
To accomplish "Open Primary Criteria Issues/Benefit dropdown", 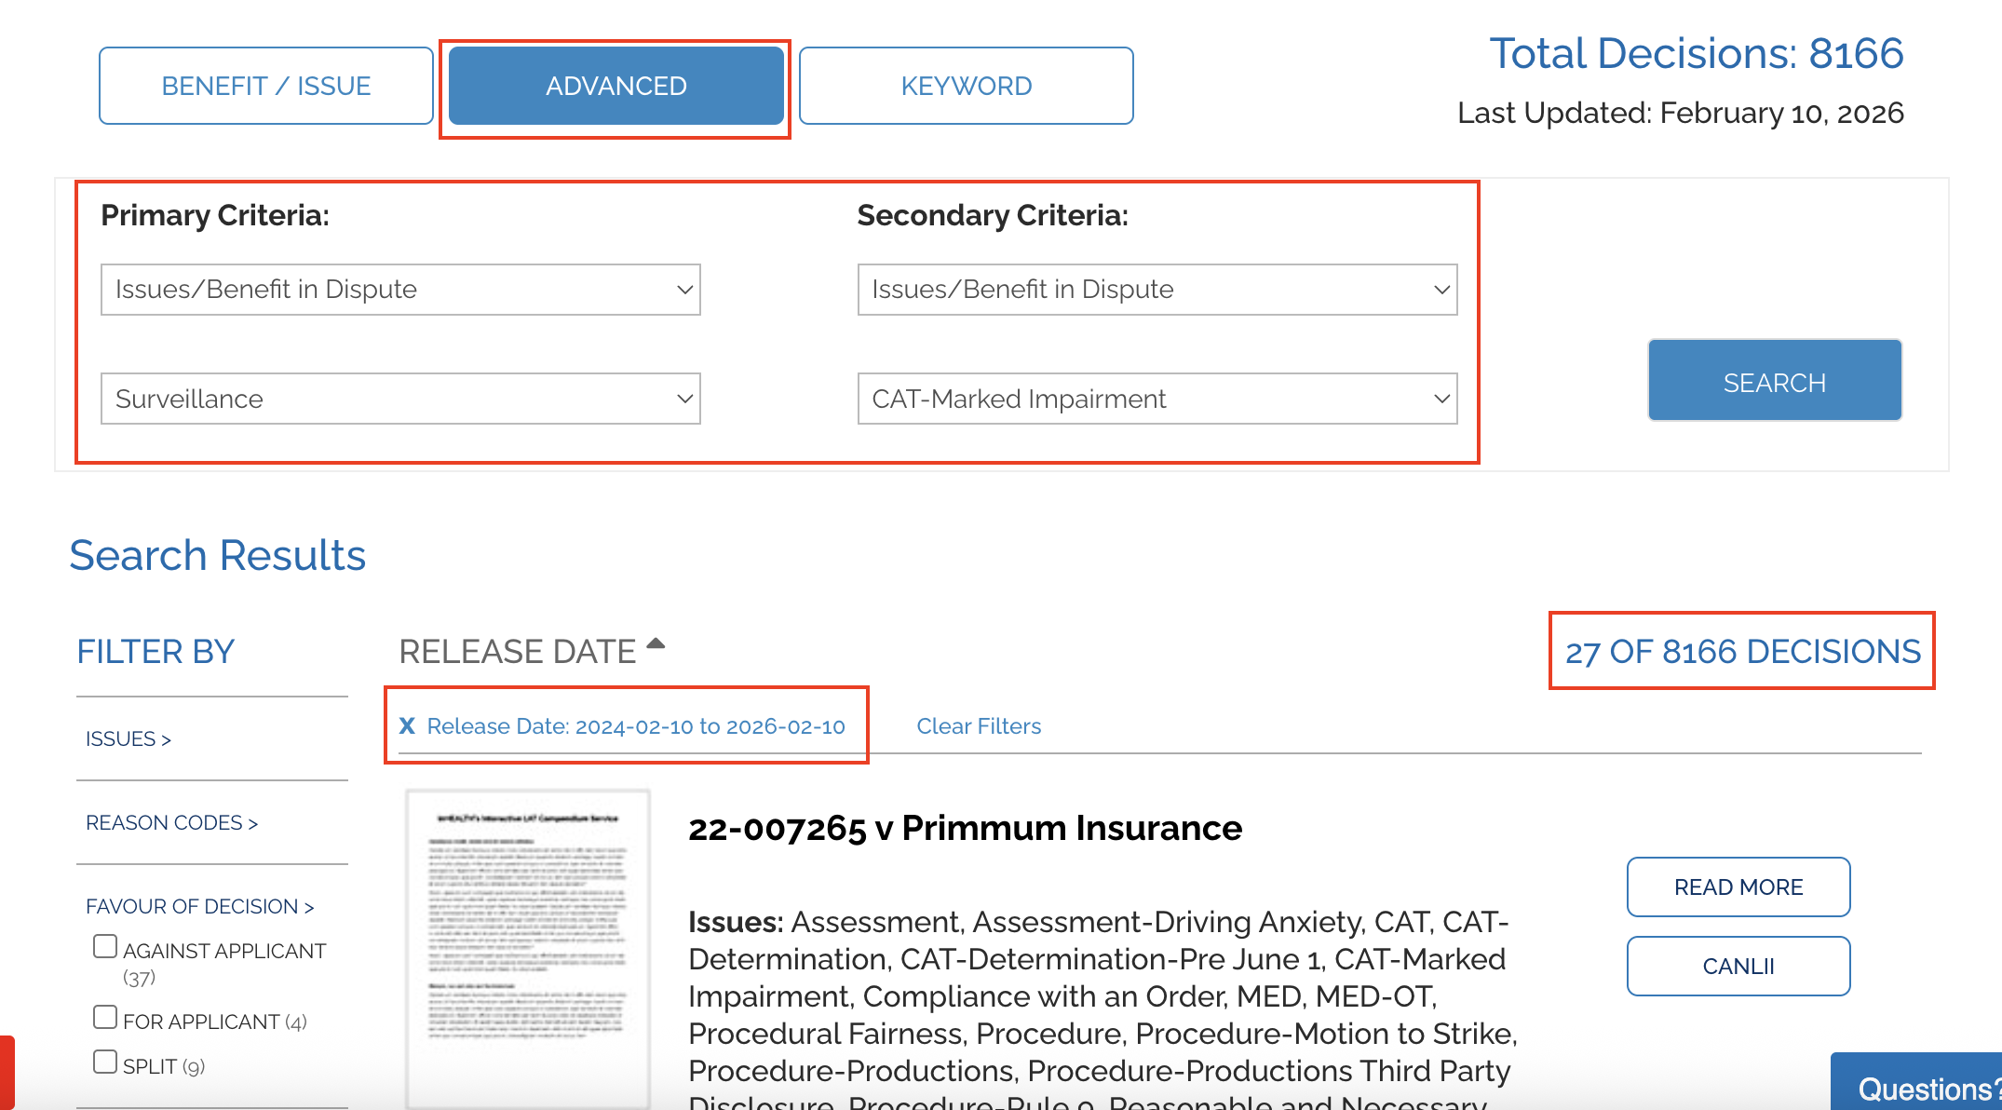I will tap(400, 290).
